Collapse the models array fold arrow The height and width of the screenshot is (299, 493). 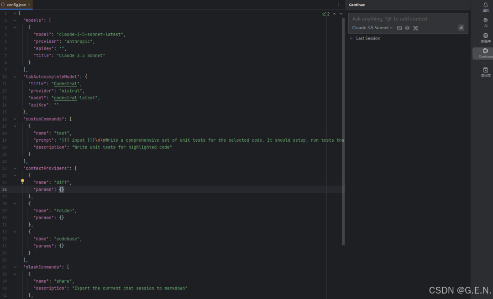tap(14, 20)
